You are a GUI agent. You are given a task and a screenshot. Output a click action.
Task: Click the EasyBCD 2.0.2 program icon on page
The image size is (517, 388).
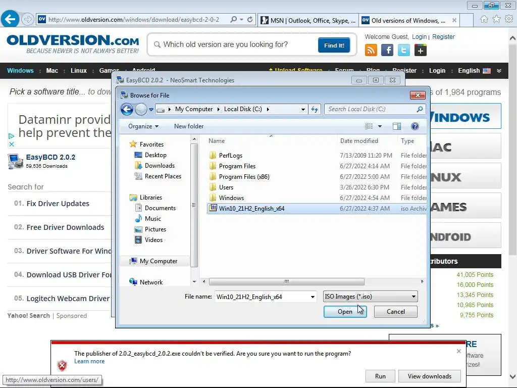click(16, 161)
